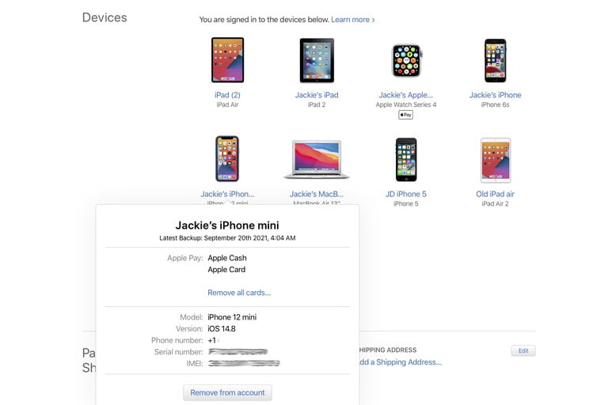The width and height of the screenshot is (608, 405).
Task: Select the MacBook Air device image
Action: point(317,159)
